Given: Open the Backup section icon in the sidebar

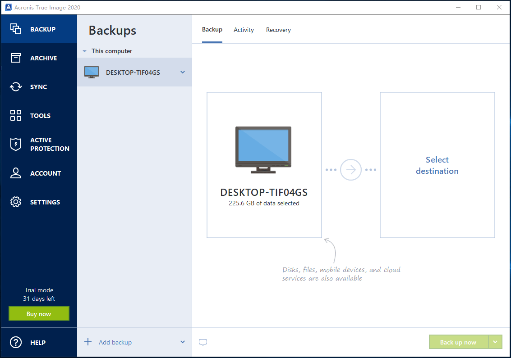Looking at the screenshot, I should (16, 29).
